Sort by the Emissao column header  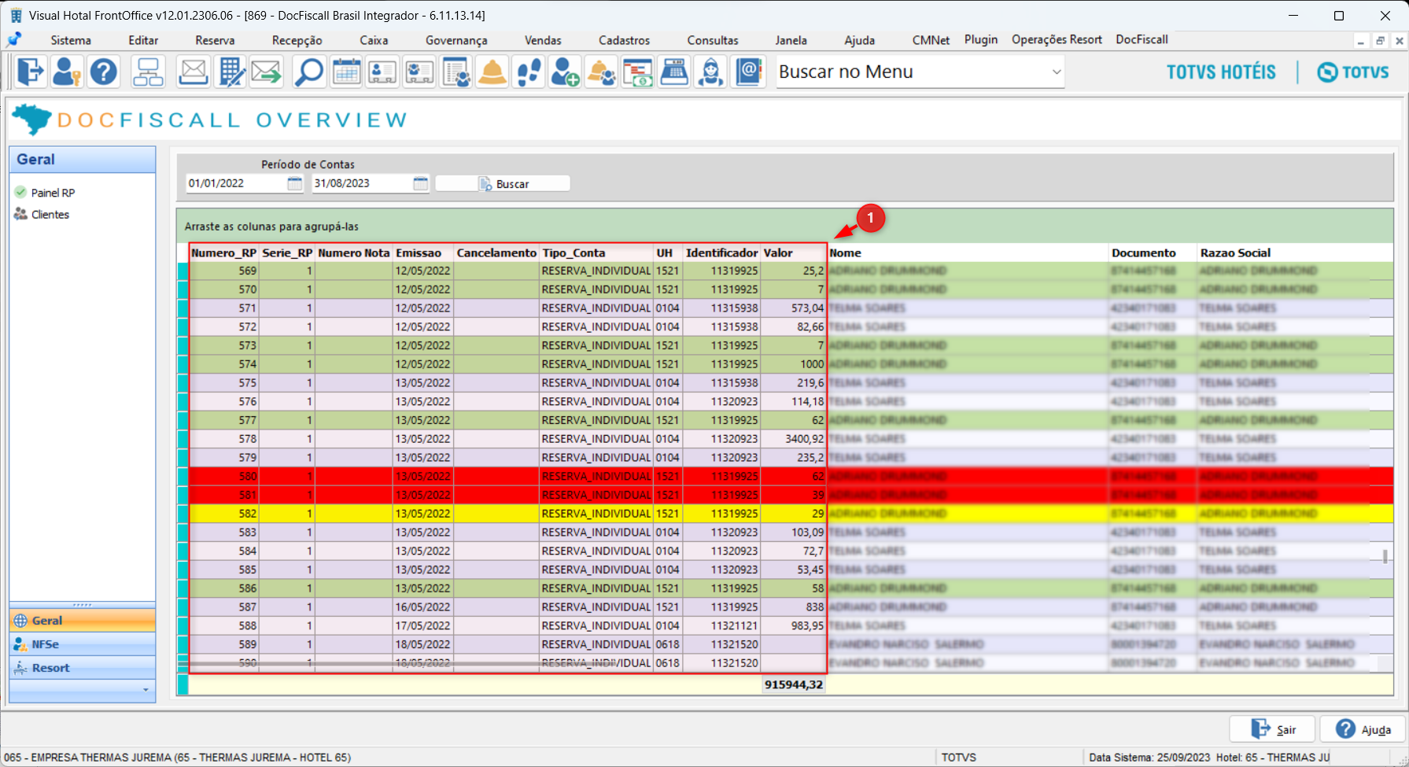point(423,253)
